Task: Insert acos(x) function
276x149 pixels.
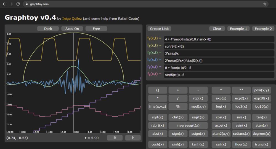Action: pyautogui.click(x=221, y=126)
